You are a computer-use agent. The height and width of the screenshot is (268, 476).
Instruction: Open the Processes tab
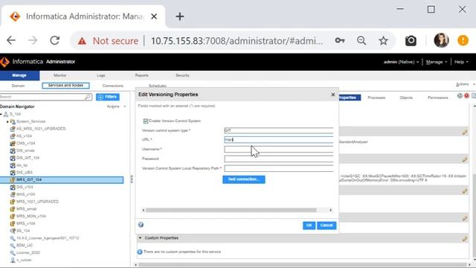(x=376, y=98)
